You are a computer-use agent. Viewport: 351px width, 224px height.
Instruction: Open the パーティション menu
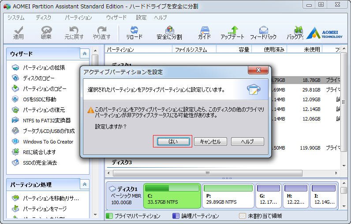(x=78, y=18)
